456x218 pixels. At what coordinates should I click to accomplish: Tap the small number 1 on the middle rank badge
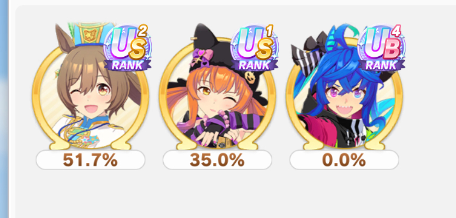(269, 31)
